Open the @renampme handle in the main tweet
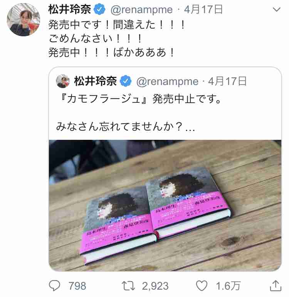Screen dimensions: 289x297 pos(141,10)
